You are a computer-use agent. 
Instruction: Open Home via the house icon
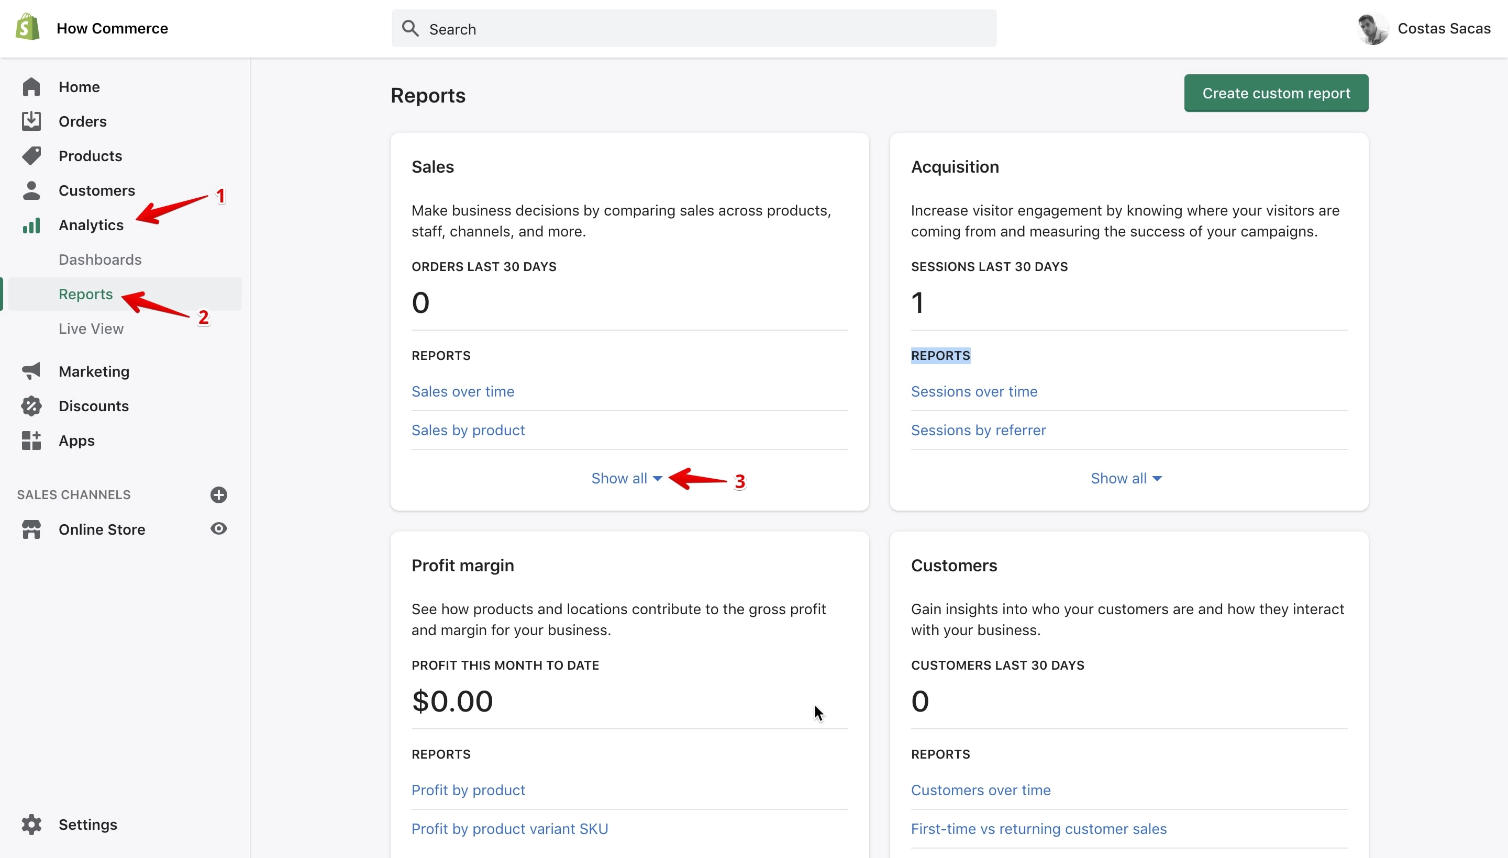pos(31,87)
